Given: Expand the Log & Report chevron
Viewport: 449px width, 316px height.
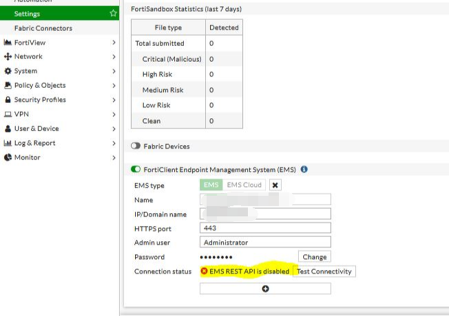Looking at the screenshot, I should point(114,143).
